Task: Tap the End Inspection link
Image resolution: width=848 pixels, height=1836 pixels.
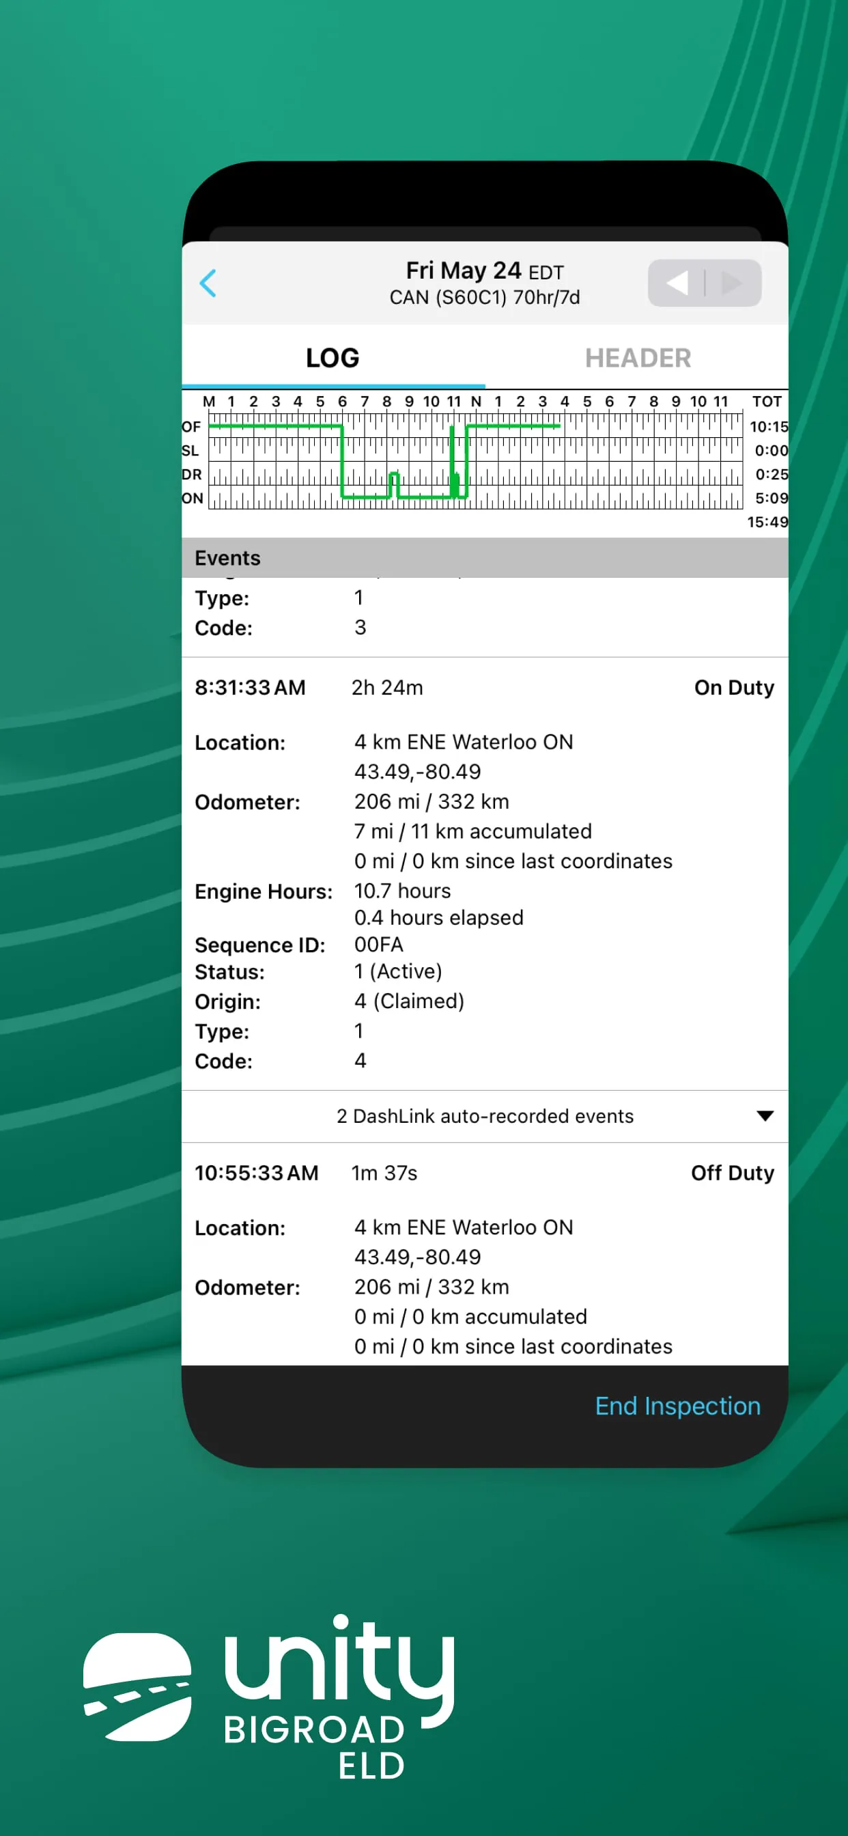Action: (x=677, y=1406)
